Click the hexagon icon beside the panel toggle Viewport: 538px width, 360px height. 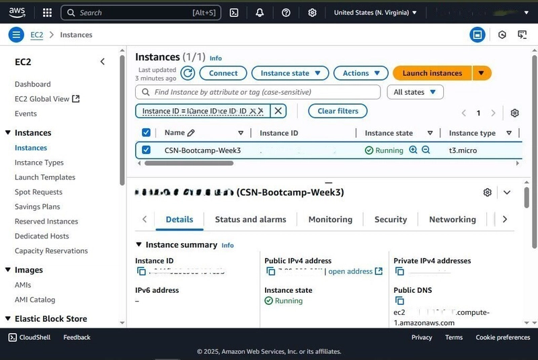coord(502,35)
